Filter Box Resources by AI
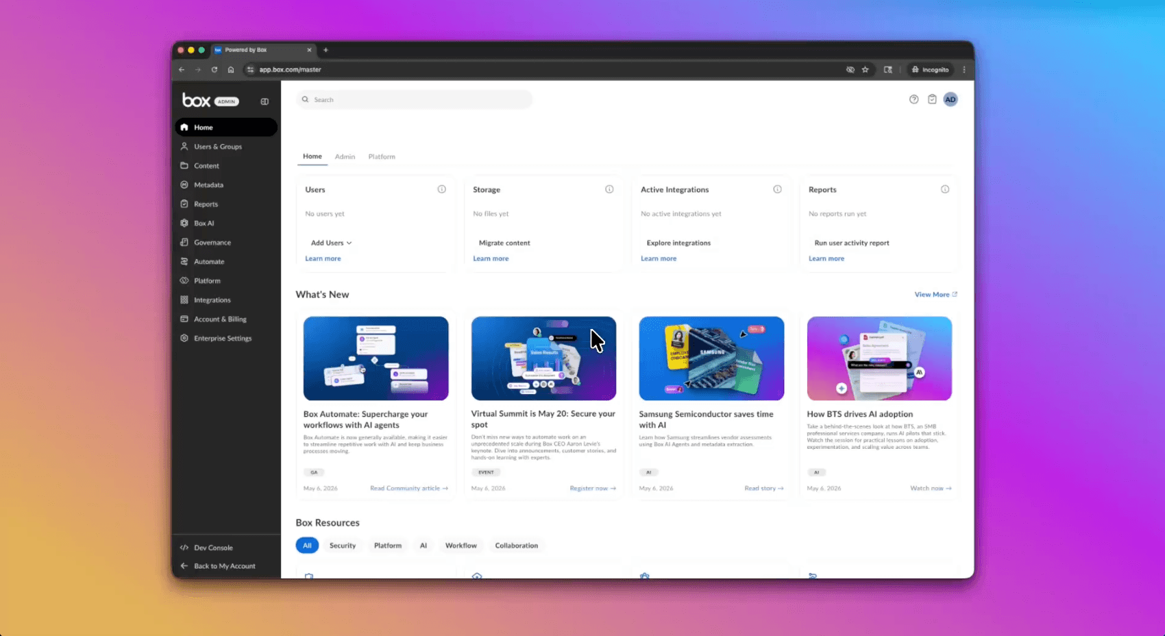 [x=424, y=546]
